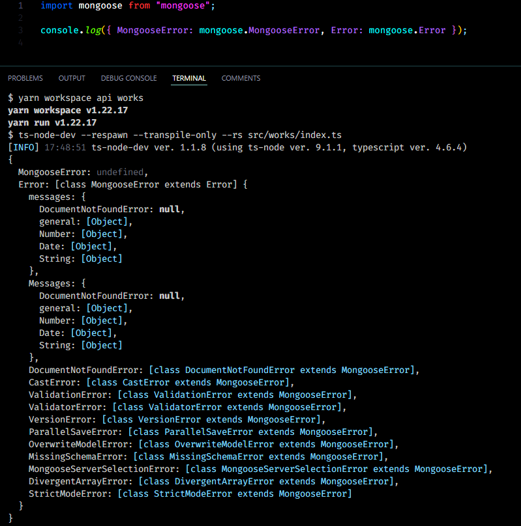This screenshot has height=526, width=521.
Task: Click 'mongoose.Error' value in editor
Action: click(407, 30)
